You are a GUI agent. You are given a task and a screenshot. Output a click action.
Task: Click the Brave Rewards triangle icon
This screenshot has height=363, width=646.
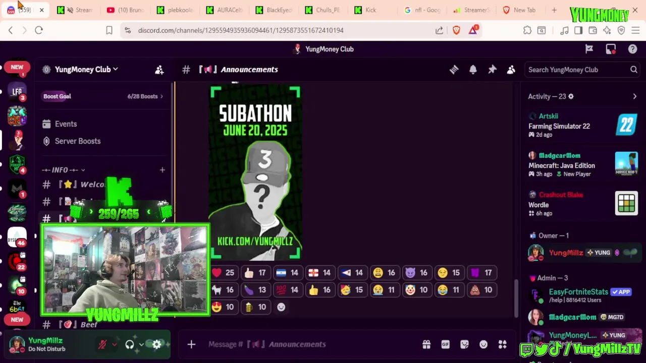[x=473, y=30]
